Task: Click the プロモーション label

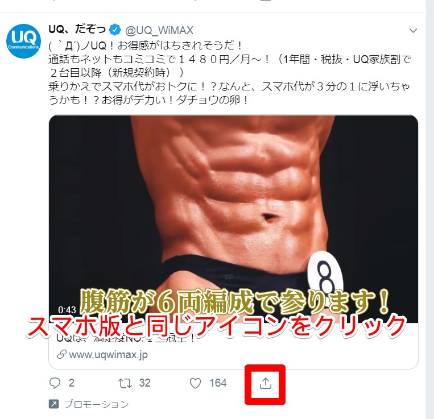Action: point(97,404)
